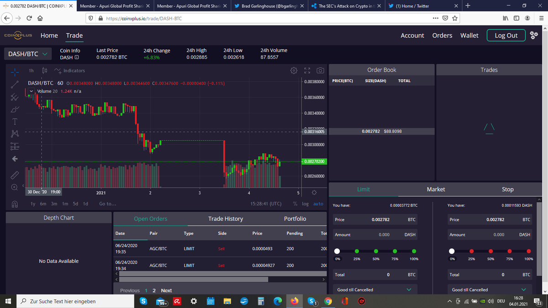Screen dimensions: 548x308
Task: Open the chart pattern tools
Action: (x=15, y=134)
